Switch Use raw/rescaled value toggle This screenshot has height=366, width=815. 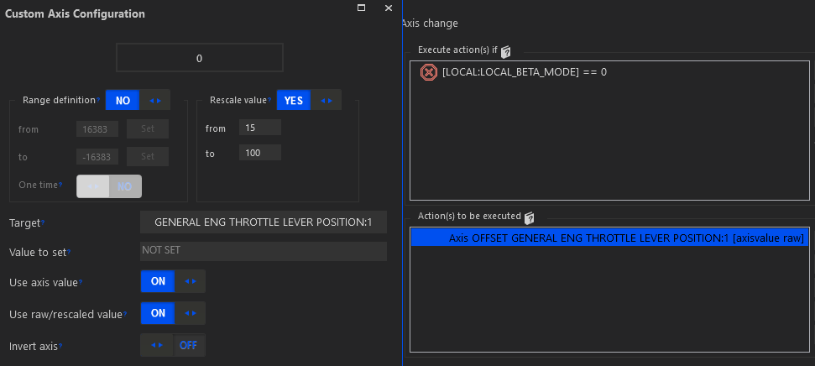click(172, 313)
